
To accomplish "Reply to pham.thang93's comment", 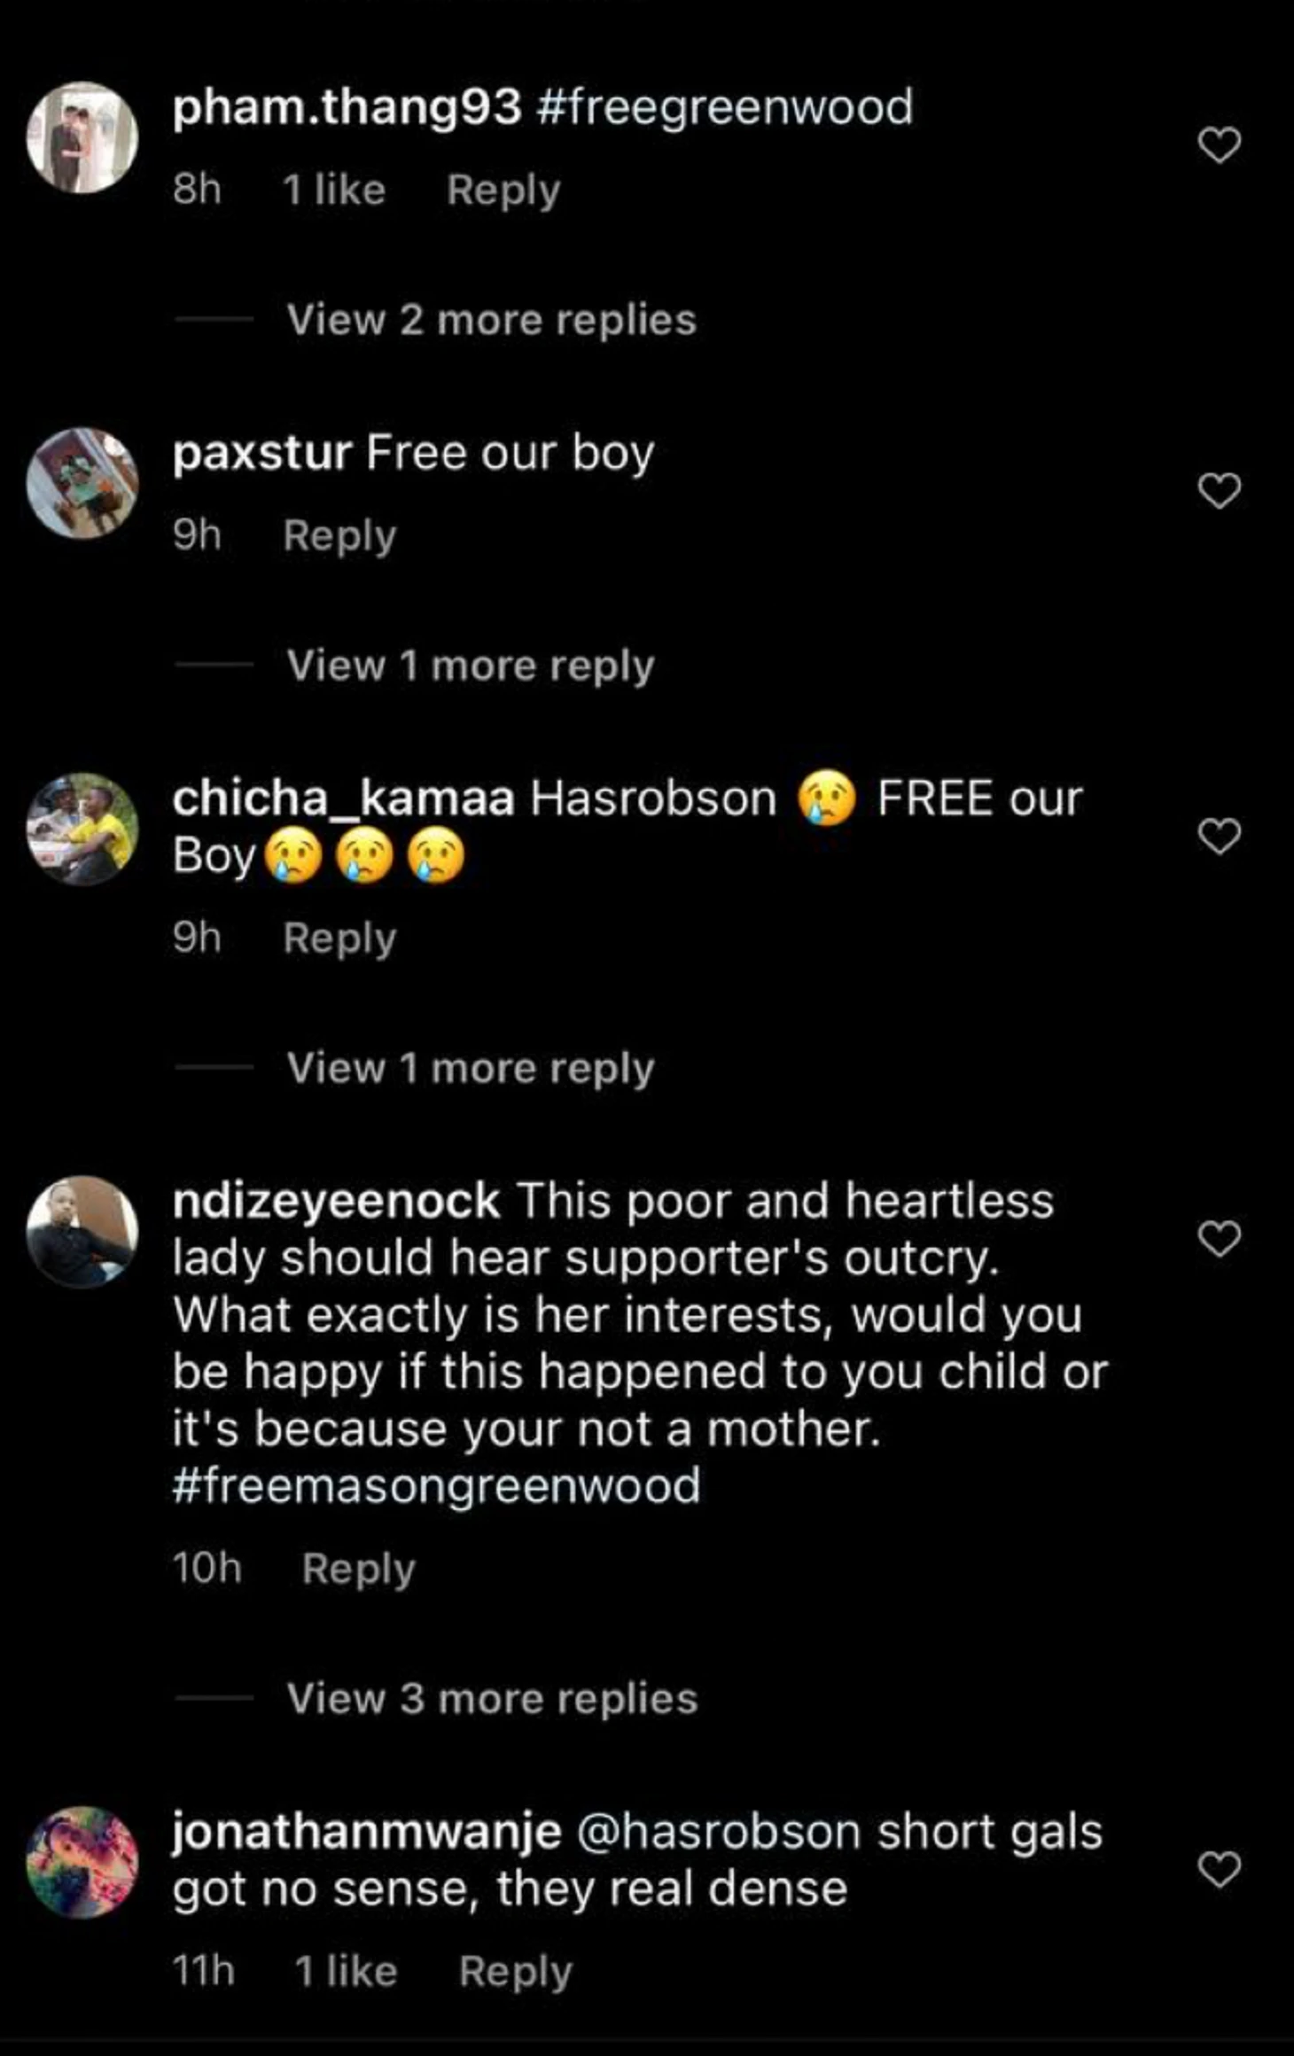I will click(503, 191).
